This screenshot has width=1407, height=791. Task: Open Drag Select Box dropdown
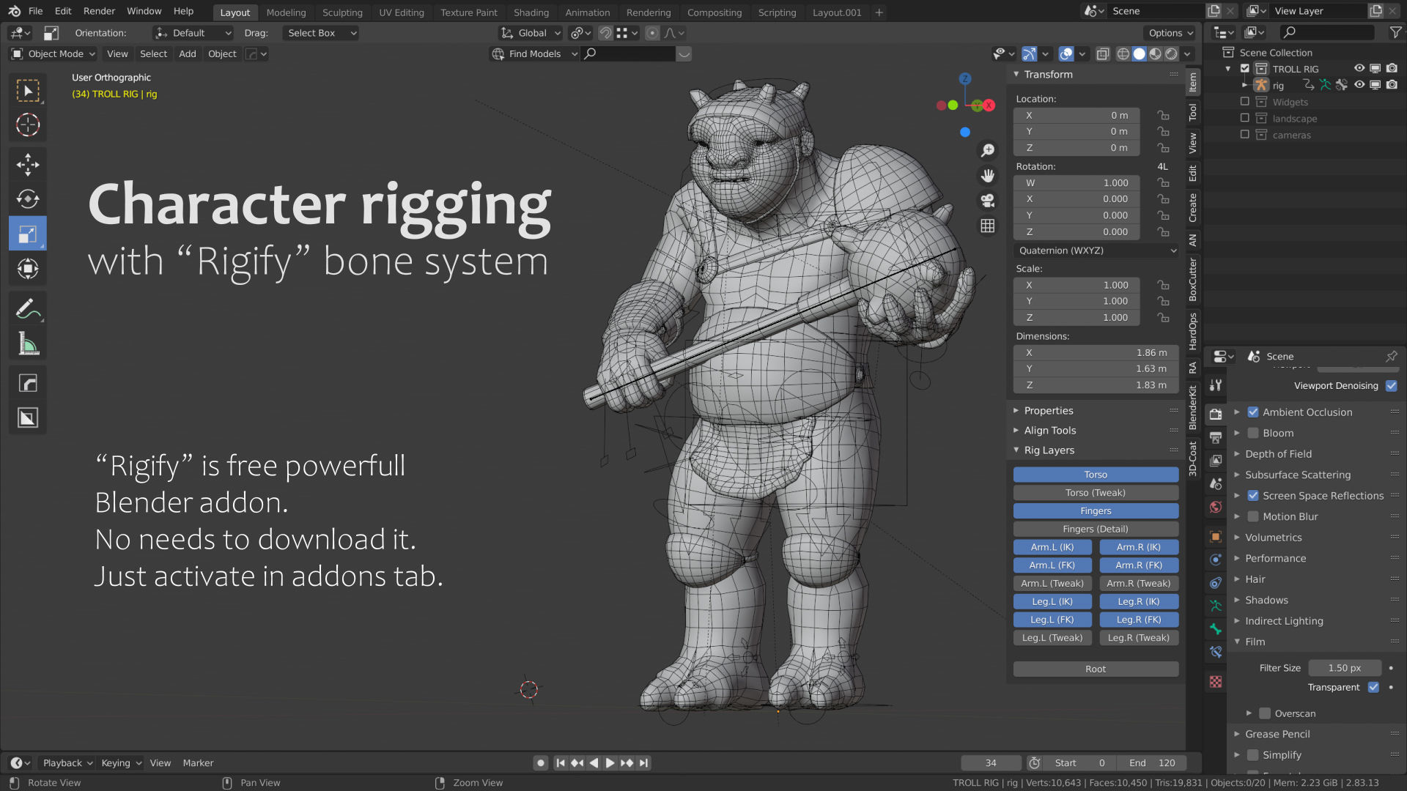[x=321, y=33]
